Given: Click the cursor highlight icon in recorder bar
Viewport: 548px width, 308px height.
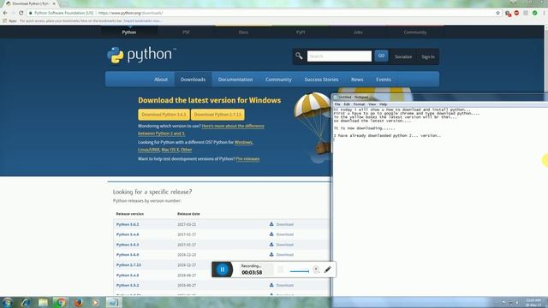Looking at the screenshot, I should point(316,269).
